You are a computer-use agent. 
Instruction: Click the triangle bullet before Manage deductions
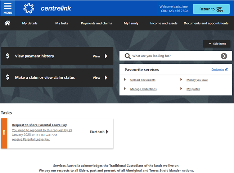click(125, 88)
